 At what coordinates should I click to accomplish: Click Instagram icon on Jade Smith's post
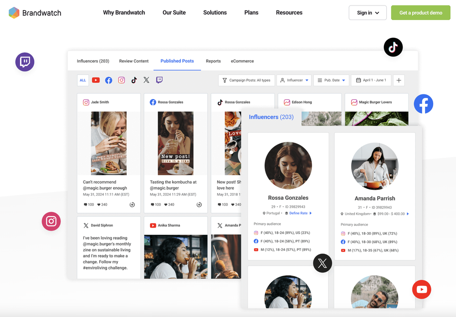[x=86, y=102]
